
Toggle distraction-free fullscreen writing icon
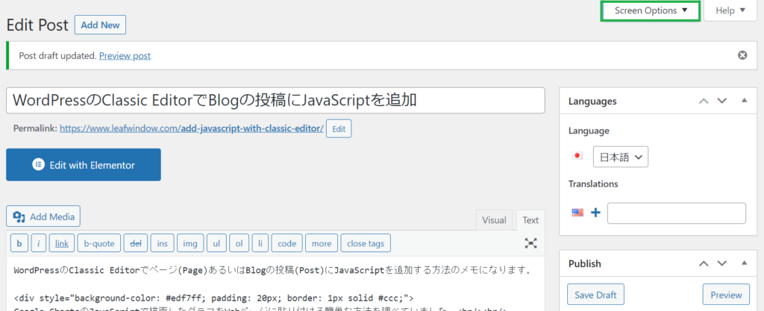[530, 243]
